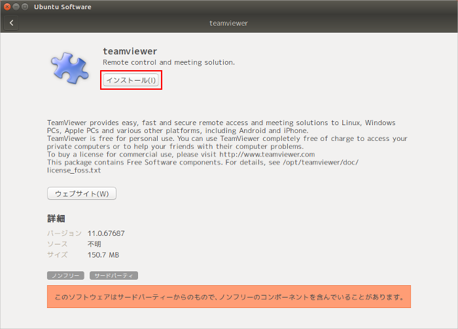The width and height of the screenshot is (458, 329).
Task: Select the サードパーティ tag badge
Action: (x=114, y=276)
